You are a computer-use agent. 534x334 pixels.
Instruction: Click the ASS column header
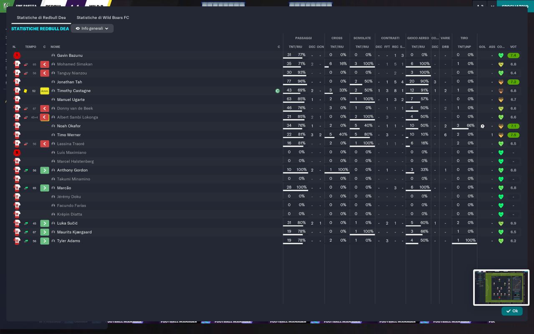(x=492, y=47)
